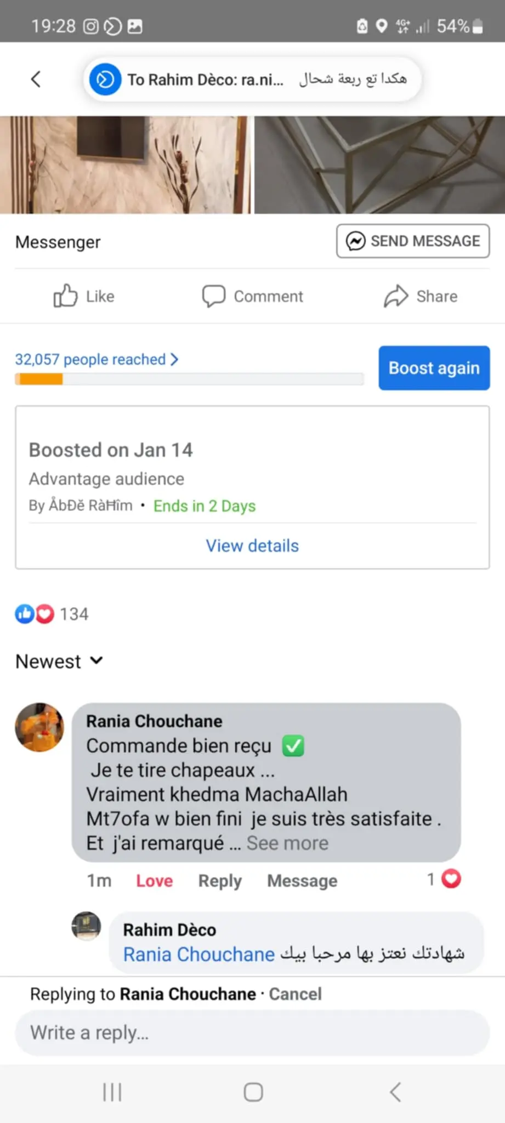Open View details of boosted post
This screenshot has height=1123, width=505.
pyautogui.click(x=252, y=546)
